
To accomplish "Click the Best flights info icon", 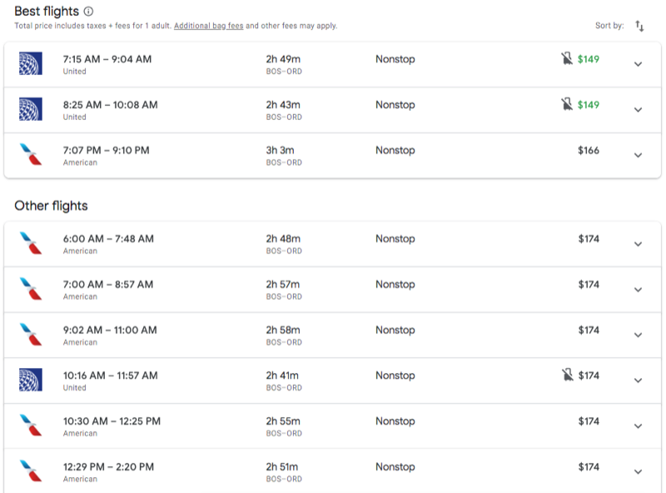I will coord(88,11).
